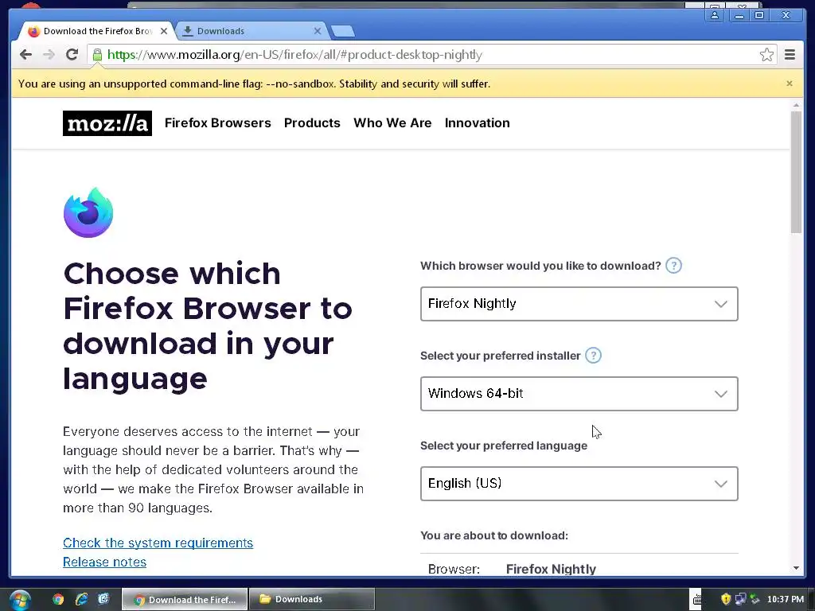View site security via green padlock icon
This screenshot has width=815, height=611.
tap(97, 55)
